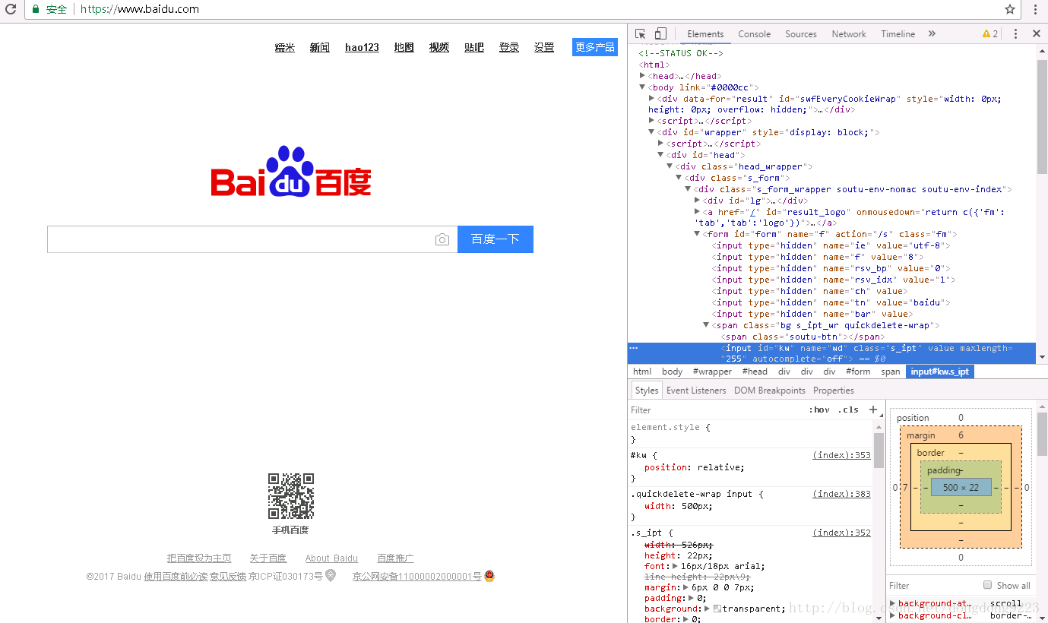
Task: Expand the div id lg node
Action: 698,201
